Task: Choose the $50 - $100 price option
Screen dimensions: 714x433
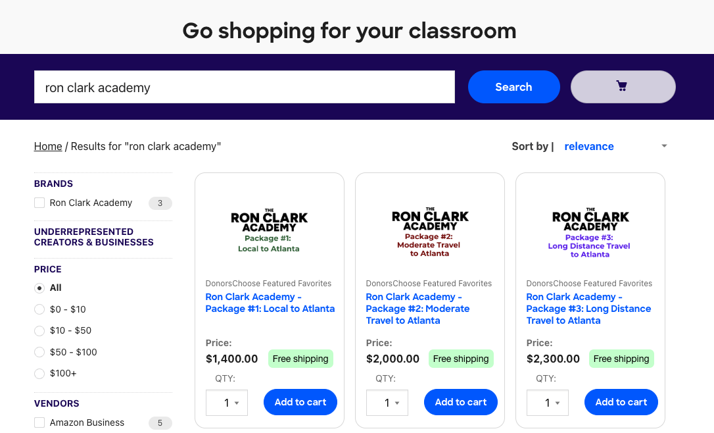Action: 39,352
